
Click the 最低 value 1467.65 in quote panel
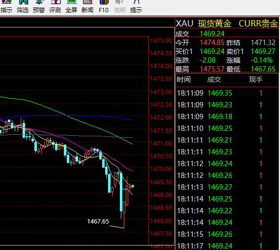pyautogui.click(x=263, y=69)
